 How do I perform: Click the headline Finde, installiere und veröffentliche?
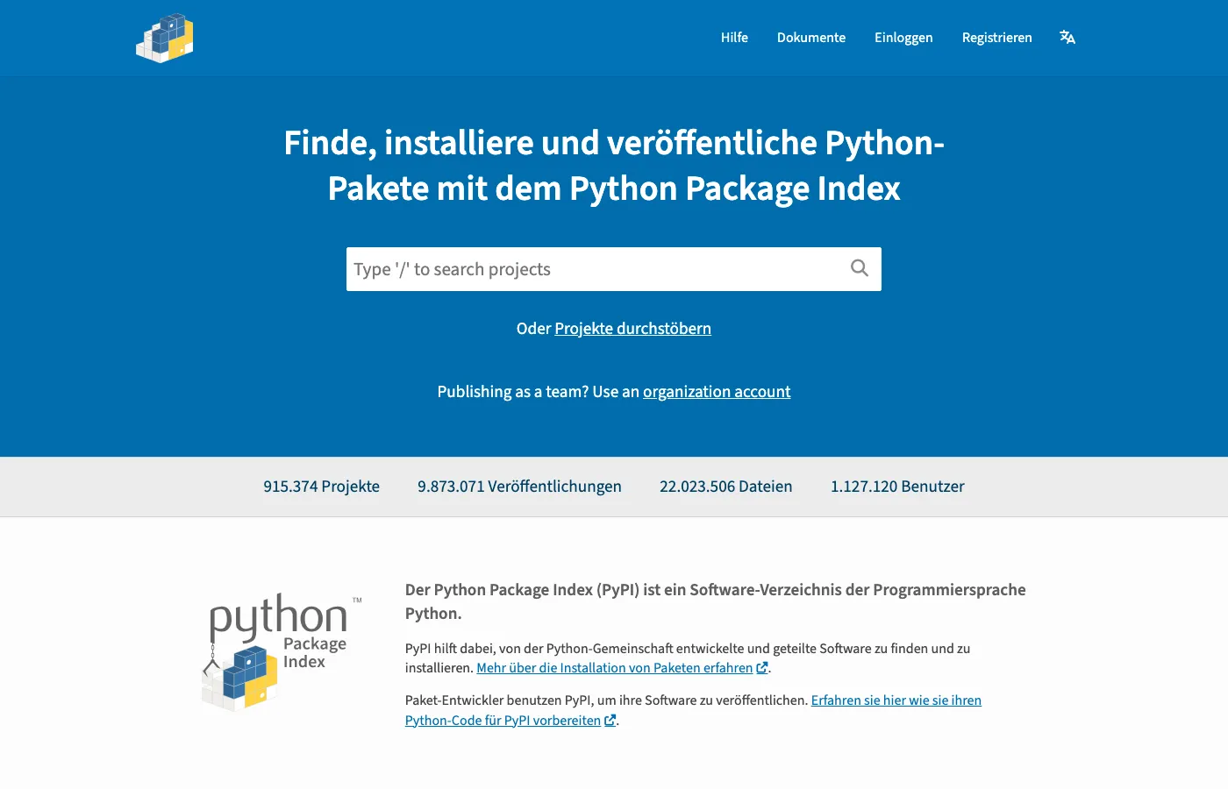pos(614,166)
